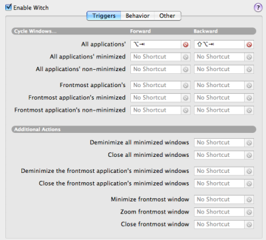The image size is (266, 240).
Task: Clear icon for All applications' non-minimized Forward
Action: coord(186,69)
